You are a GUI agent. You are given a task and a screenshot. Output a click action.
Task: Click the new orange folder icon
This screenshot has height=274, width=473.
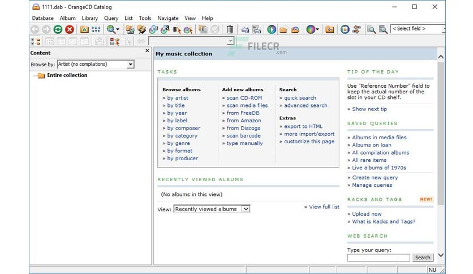point(283,29)
